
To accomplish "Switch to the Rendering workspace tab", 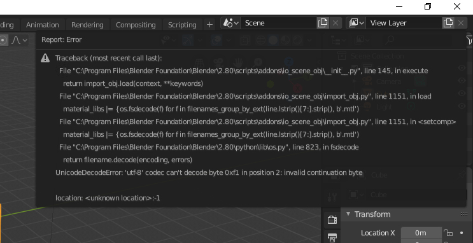I will tap(87, 25).
